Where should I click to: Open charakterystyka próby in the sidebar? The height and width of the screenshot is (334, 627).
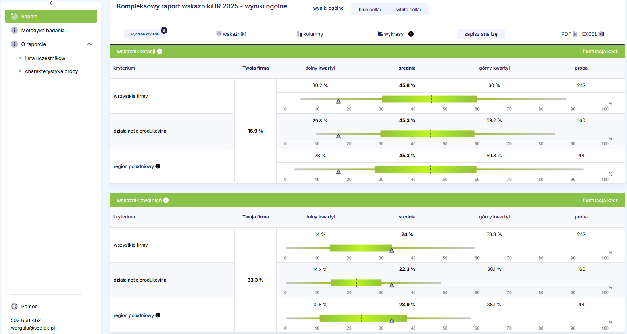[51, 71]
